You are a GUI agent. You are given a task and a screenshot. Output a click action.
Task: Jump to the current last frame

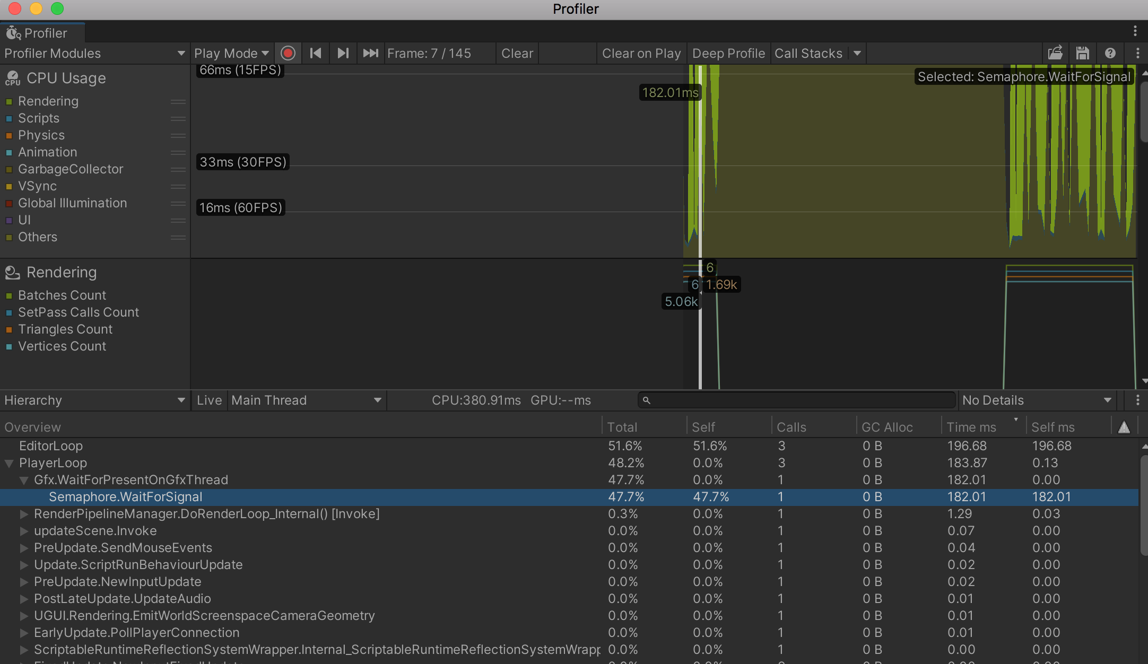370,53
